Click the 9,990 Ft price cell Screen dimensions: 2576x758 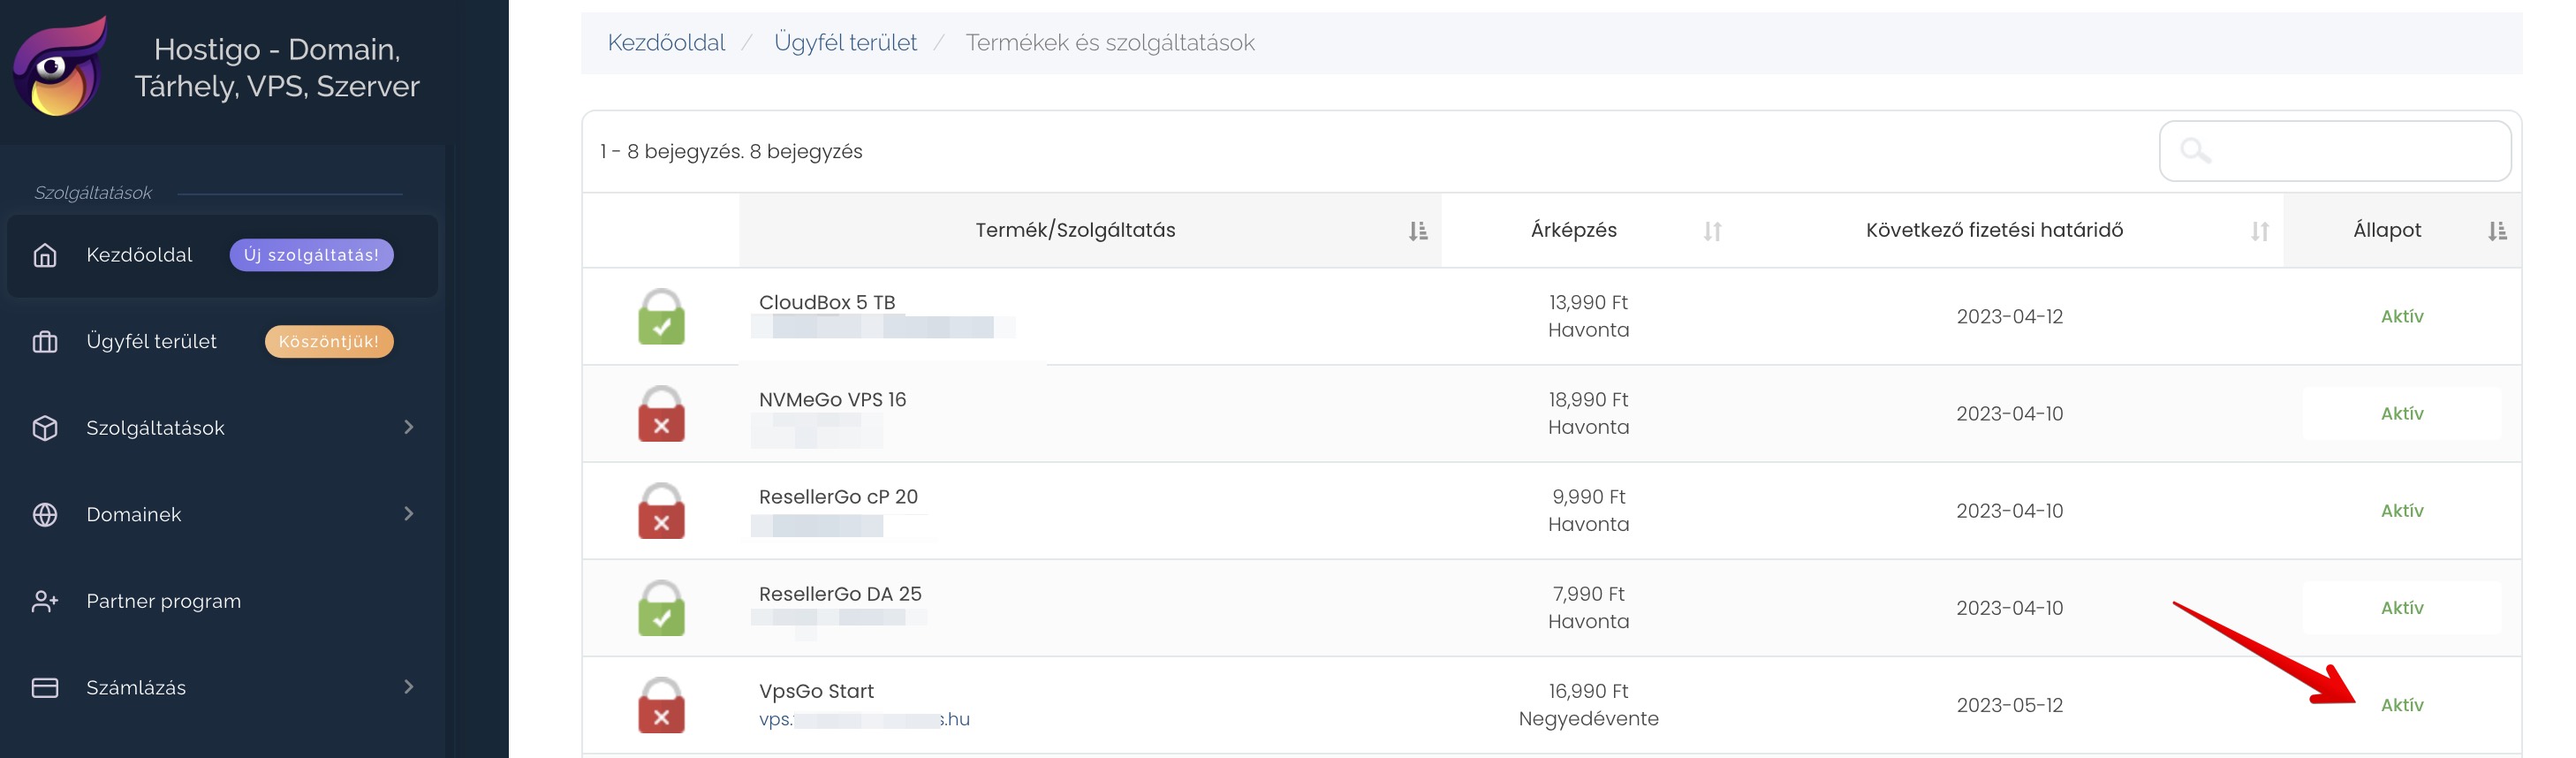1588,510
